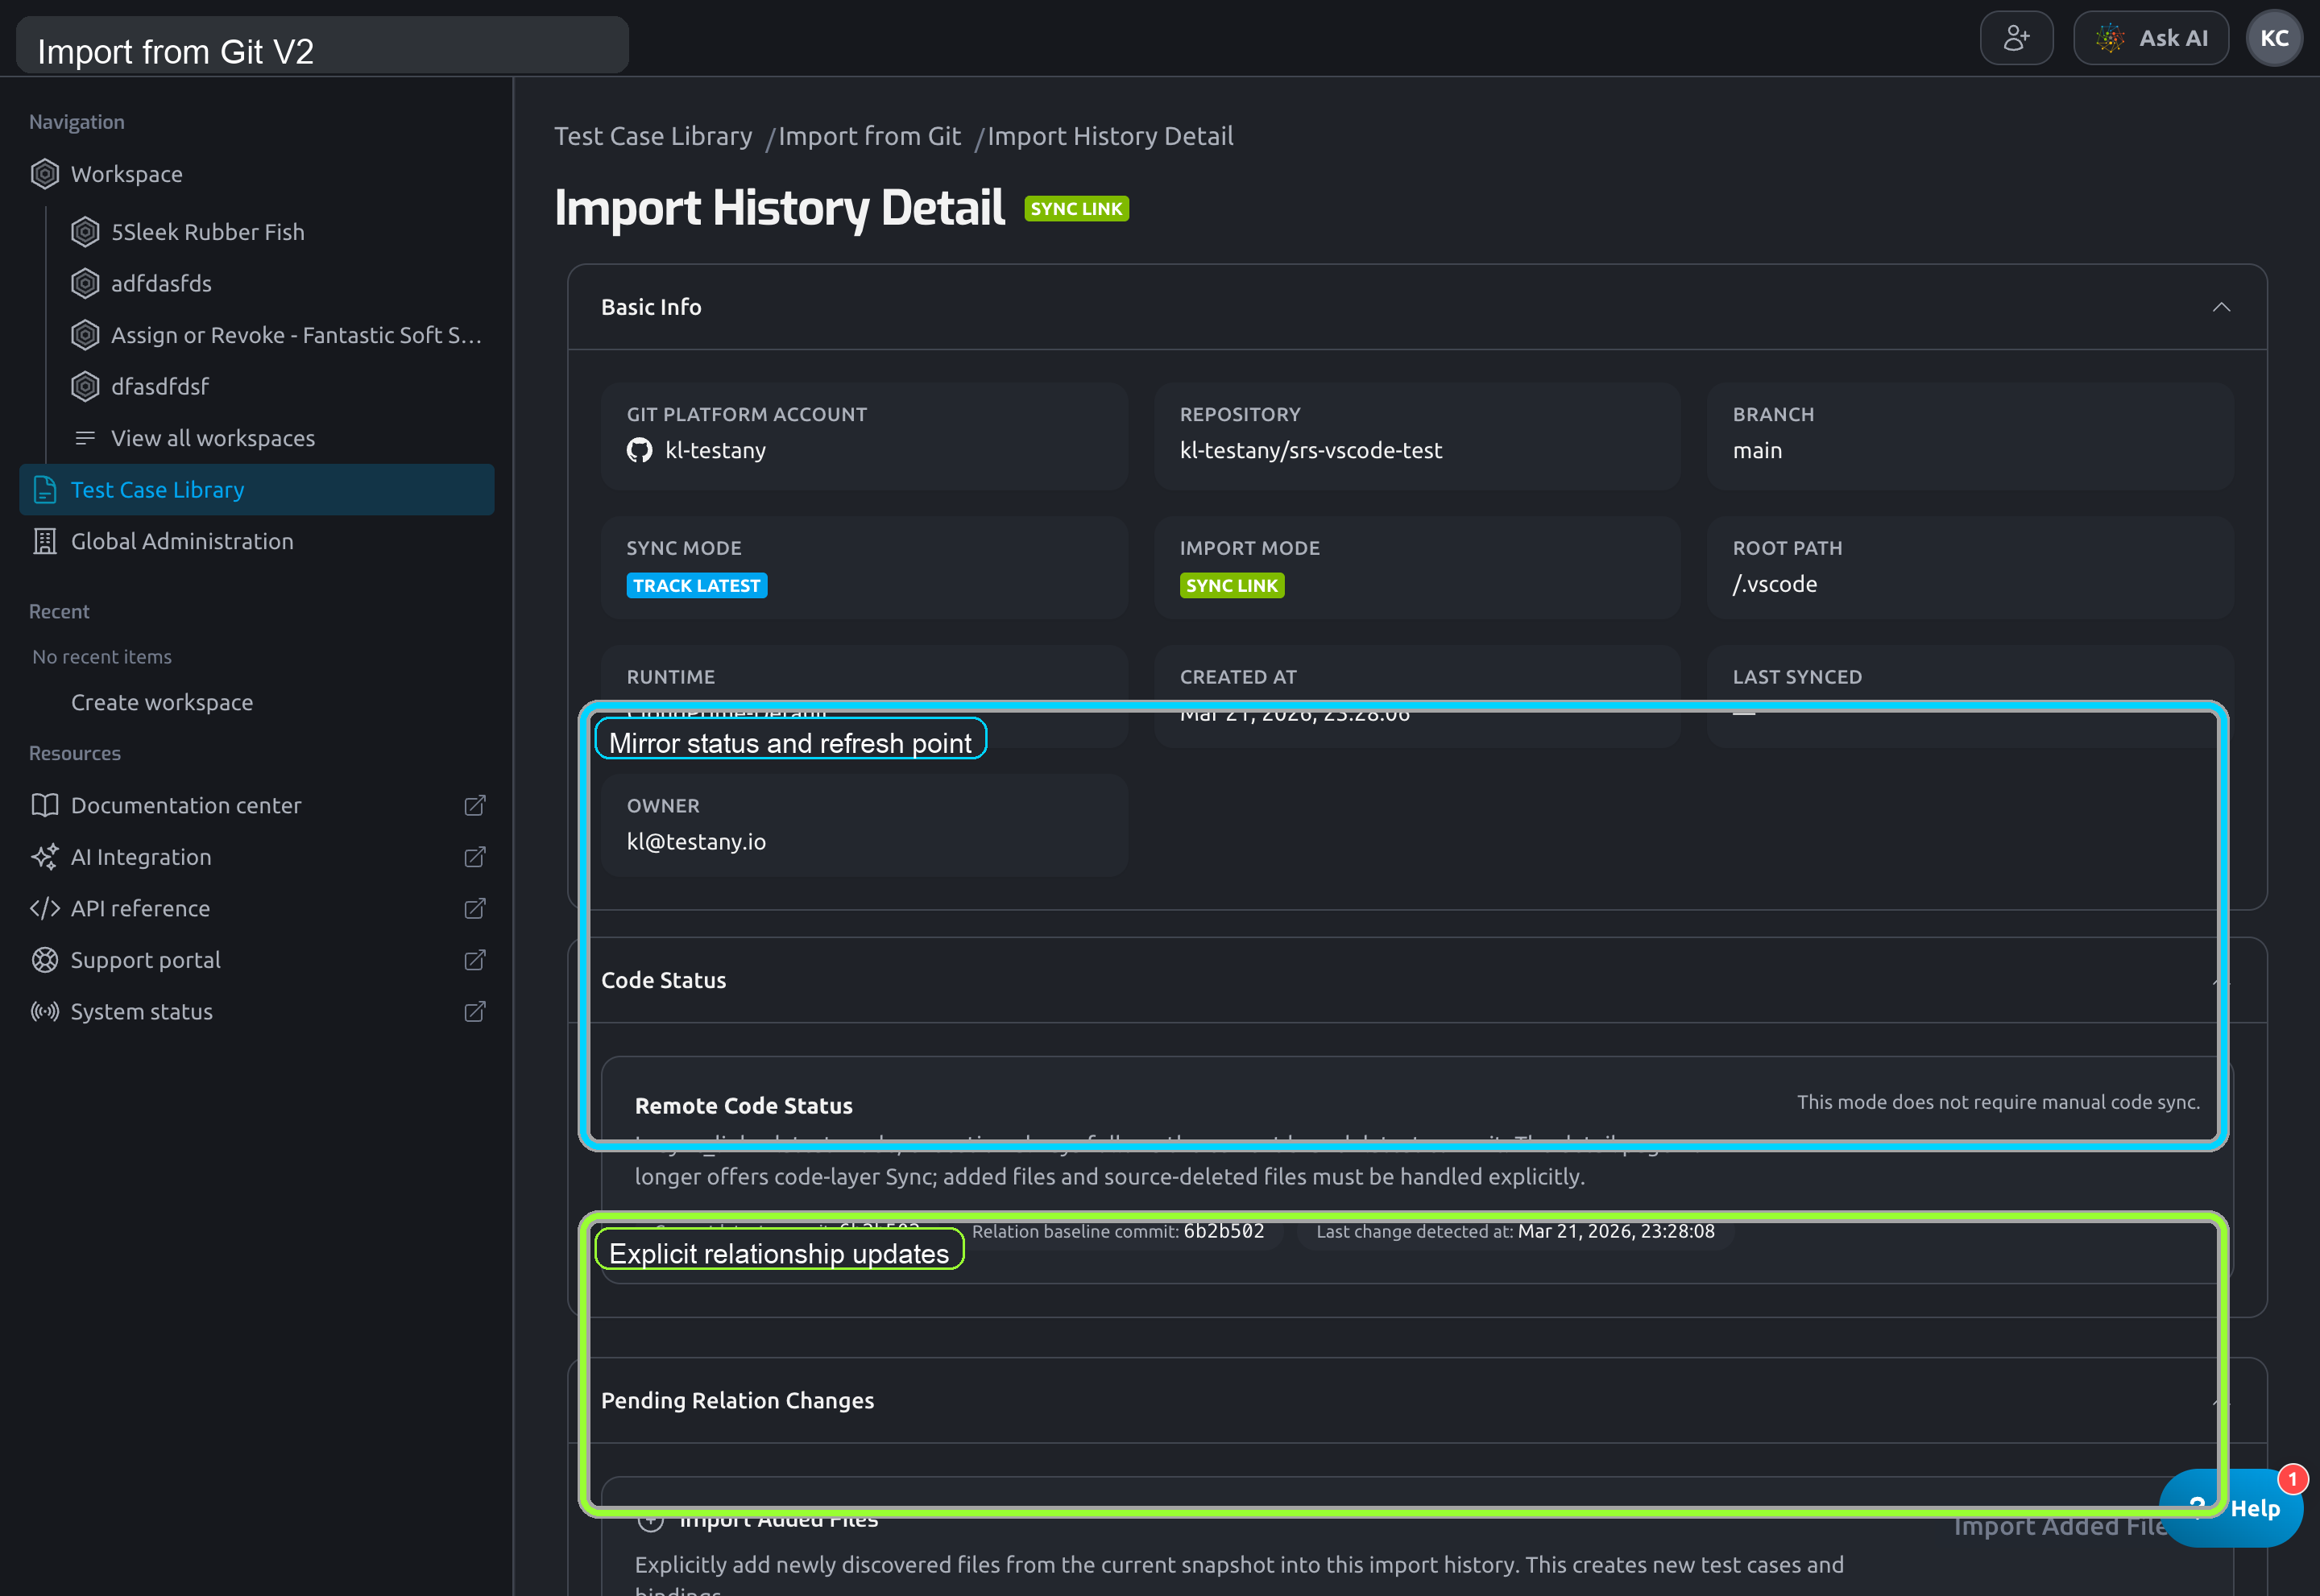Screen dimensions: 2320x1596
Task: Click the System status broadcast icon
Action: click(45, 1011)
